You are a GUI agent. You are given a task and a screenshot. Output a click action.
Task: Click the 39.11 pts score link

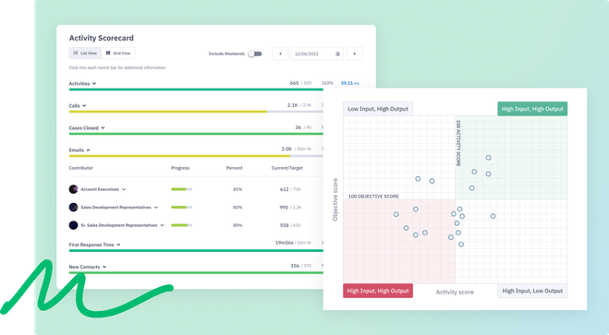tap(350, 83)
